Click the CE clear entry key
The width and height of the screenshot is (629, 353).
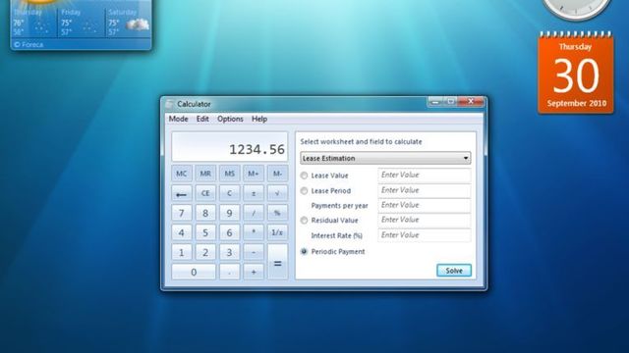(205, 193)
